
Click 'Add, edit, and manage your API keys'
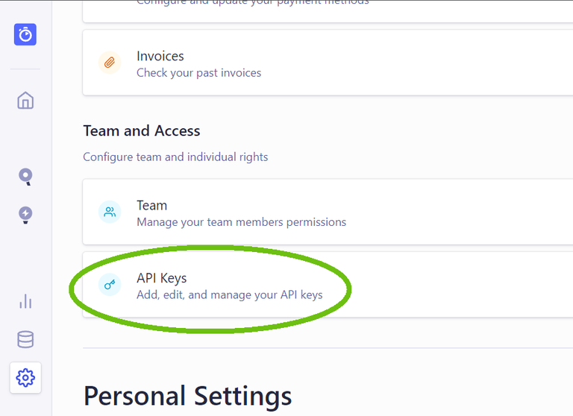pyautogui.click(x=229, y=294)
